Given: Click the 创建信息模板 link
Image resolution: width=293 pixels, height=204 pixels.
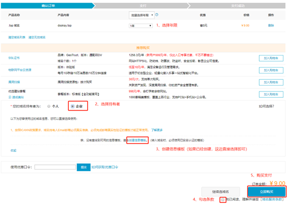Looking at the screenshot, I should (138, 140).
